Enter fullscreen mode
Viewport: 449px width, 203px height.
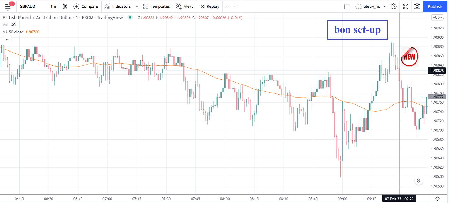point(405,6)
